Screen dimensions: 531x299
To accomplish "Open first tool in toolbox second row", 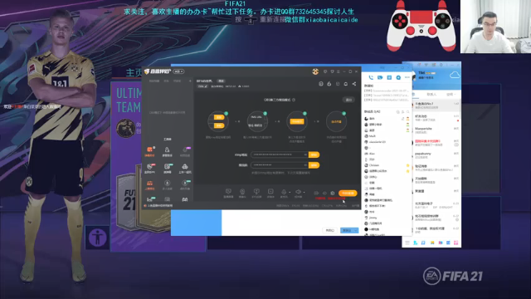I will 149,168.
